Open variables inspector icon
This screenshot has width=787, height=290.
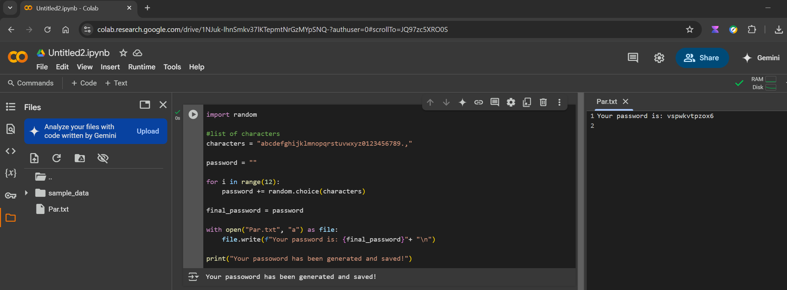[x=10, y=173]
